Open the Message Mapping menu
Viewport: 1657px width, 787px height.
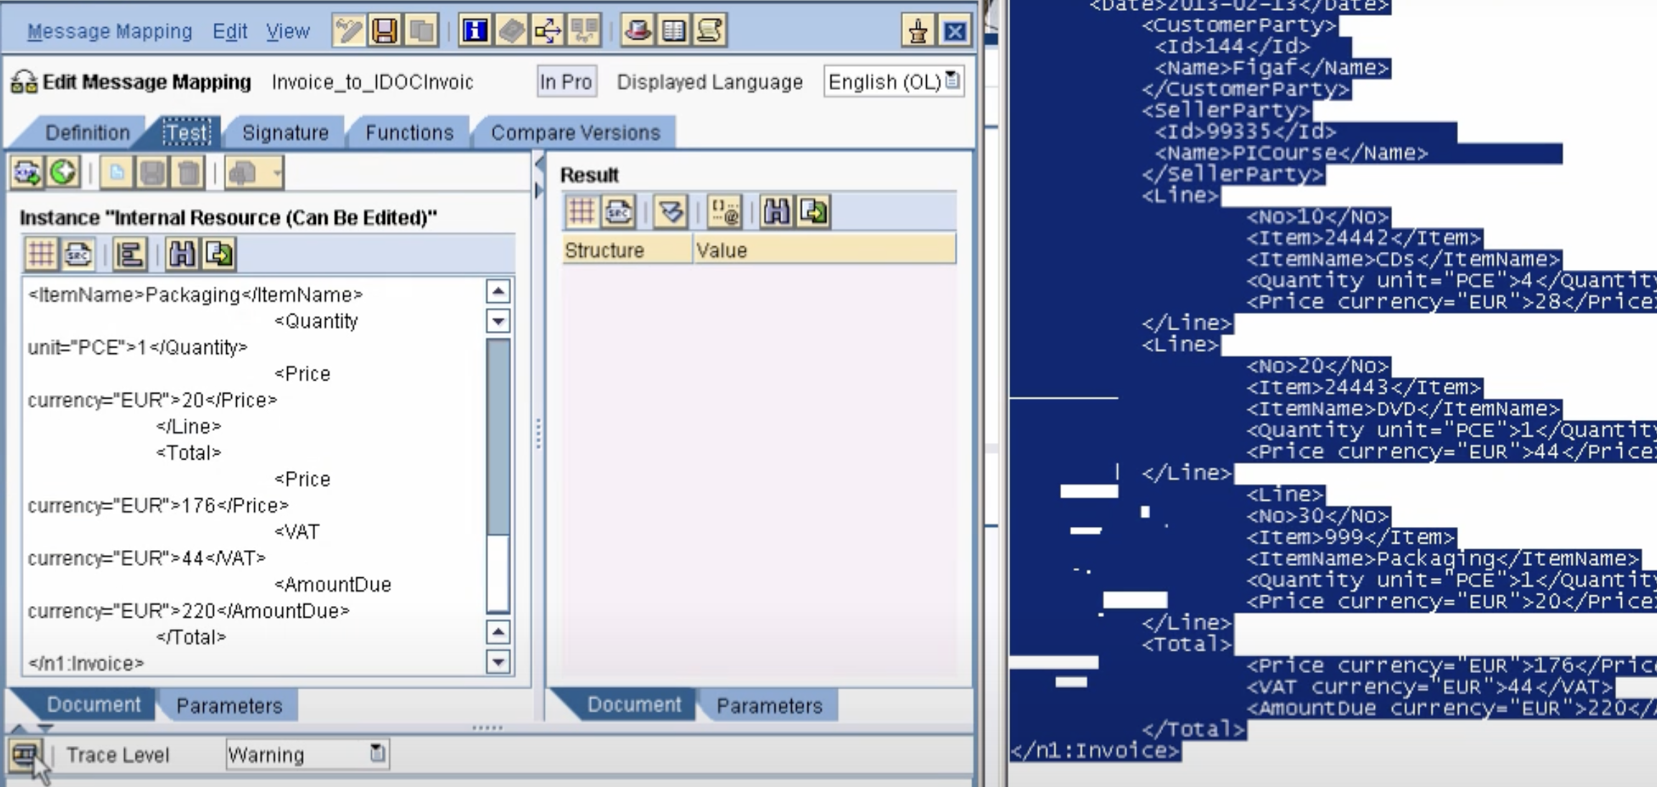(x=110, y=32)
